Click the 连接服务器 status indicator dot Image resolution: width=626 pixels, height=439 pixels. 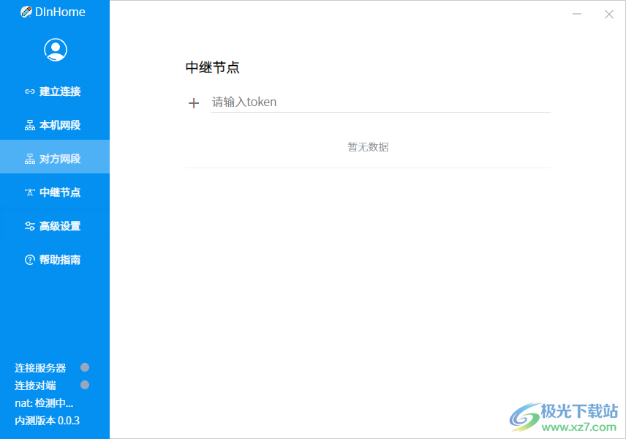[85, 367]
